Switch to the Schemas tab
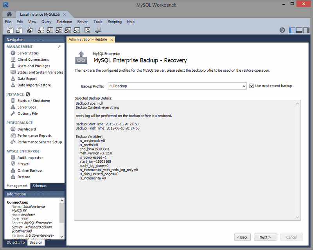Viewport: 313px width, 250px height. pos(40,186)
